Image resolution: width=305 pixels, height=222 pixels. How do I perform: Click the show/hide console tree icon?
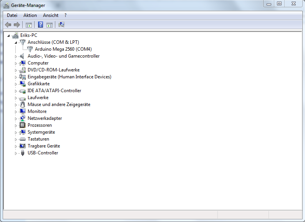(x=28, y=25)
